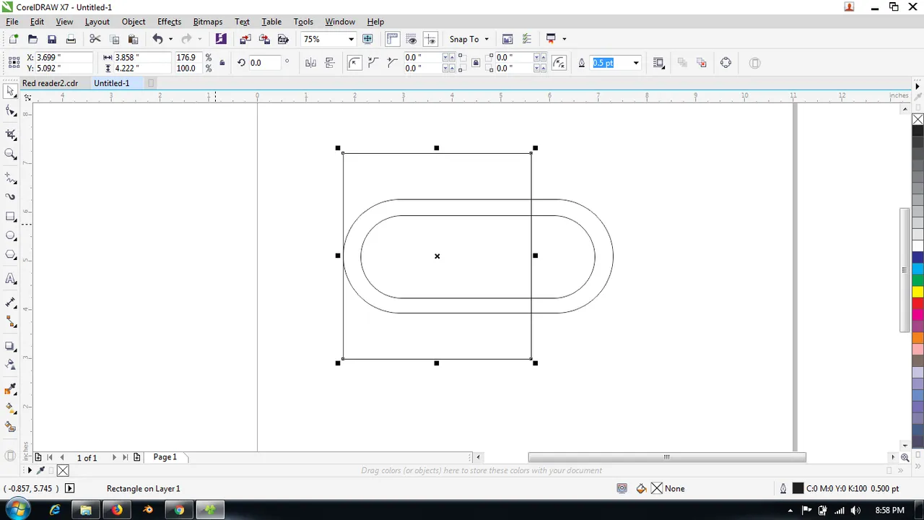Switch to Red reader2.cdr document tab
This screenshot has width=924, height=520.
(50, 83)
